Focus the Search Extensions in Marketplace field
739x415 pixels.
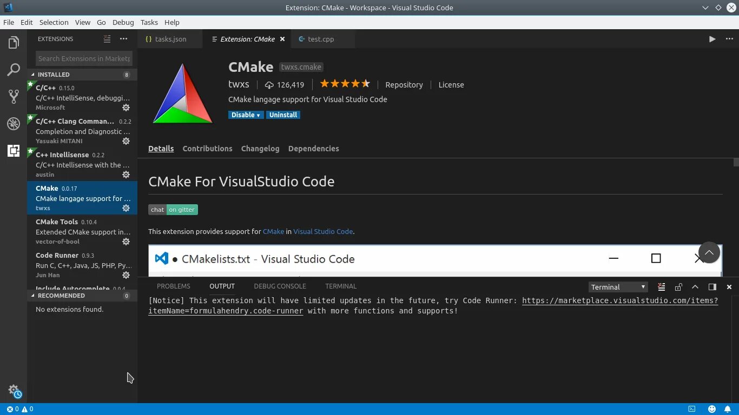click(84, 58)
